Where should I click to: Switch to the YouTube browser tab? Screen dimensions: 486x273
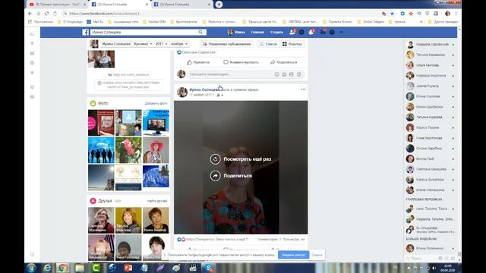tap(57, 5)
